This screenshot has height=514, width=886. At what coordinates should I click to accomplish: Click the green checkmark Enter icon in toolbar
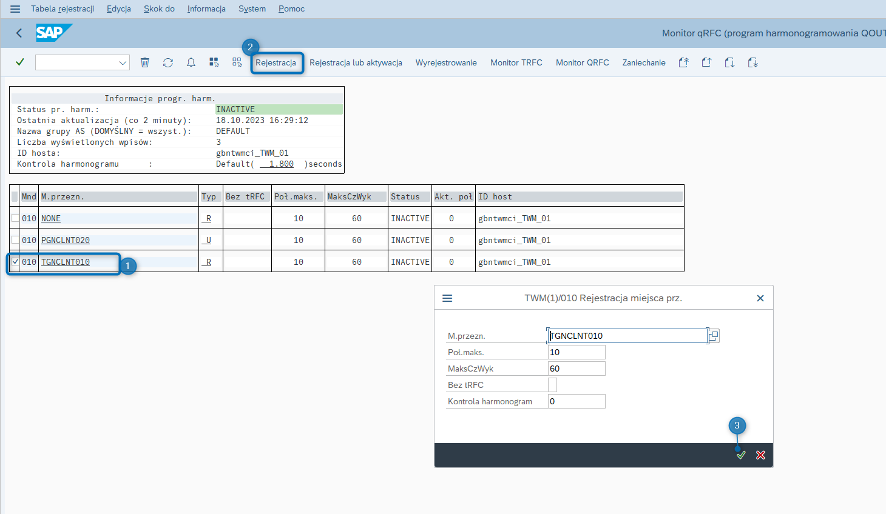click(20, 62)
